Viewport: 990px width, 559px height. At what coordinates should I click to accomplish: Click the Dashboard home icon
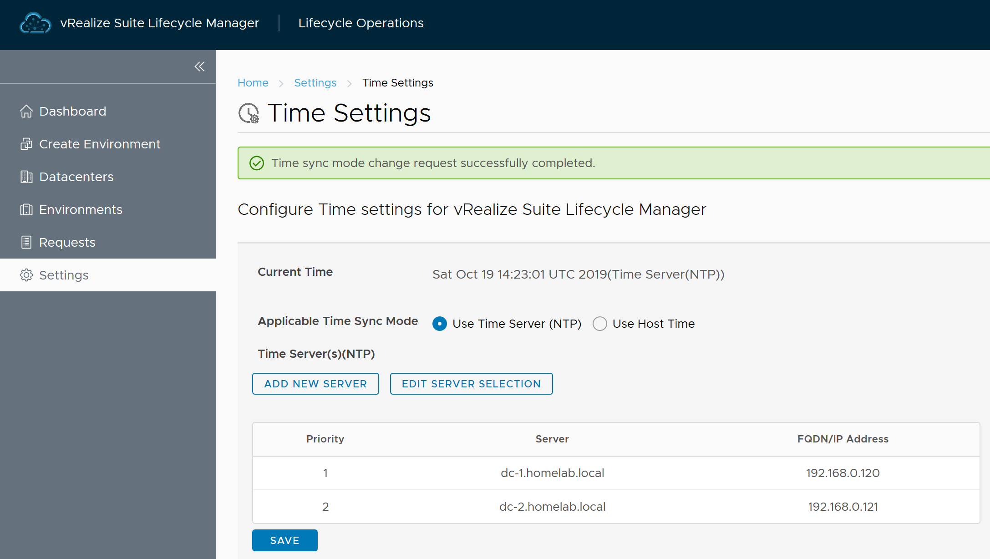(x=26, y=111)
